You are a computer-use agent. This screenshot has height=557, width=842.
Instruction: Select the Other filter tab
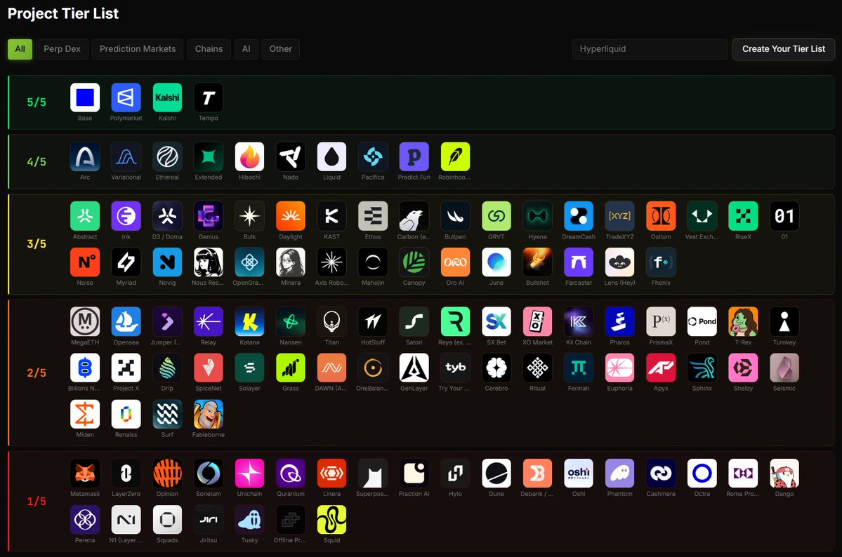(x=280, y=49)
